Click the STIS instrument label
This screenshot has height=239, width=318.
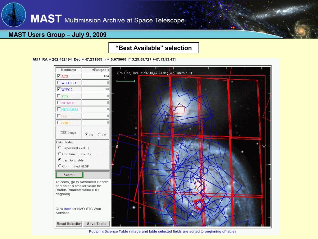[65, 96]
